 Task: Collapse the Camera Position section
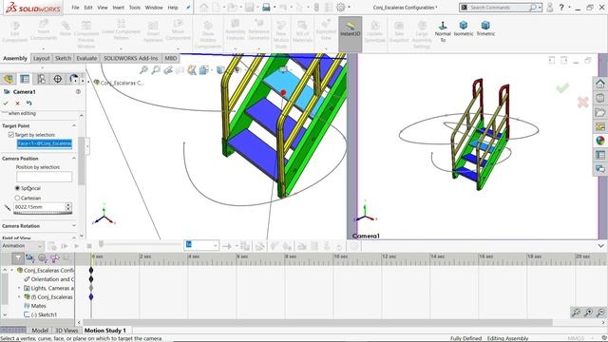[74, 159]
